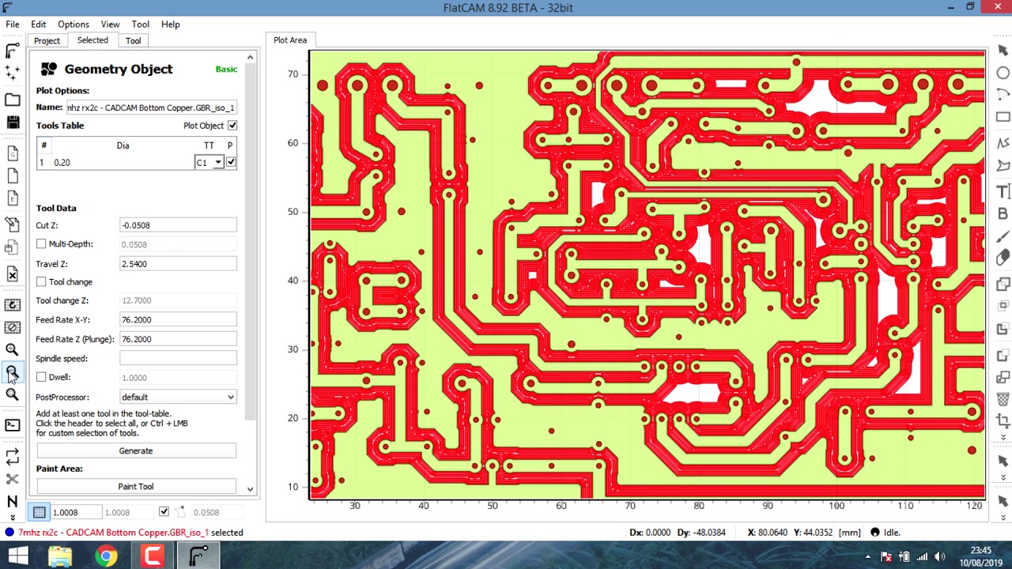
Task: Click the Transform crop-like icon
Action: click(x=1003, y=422)
